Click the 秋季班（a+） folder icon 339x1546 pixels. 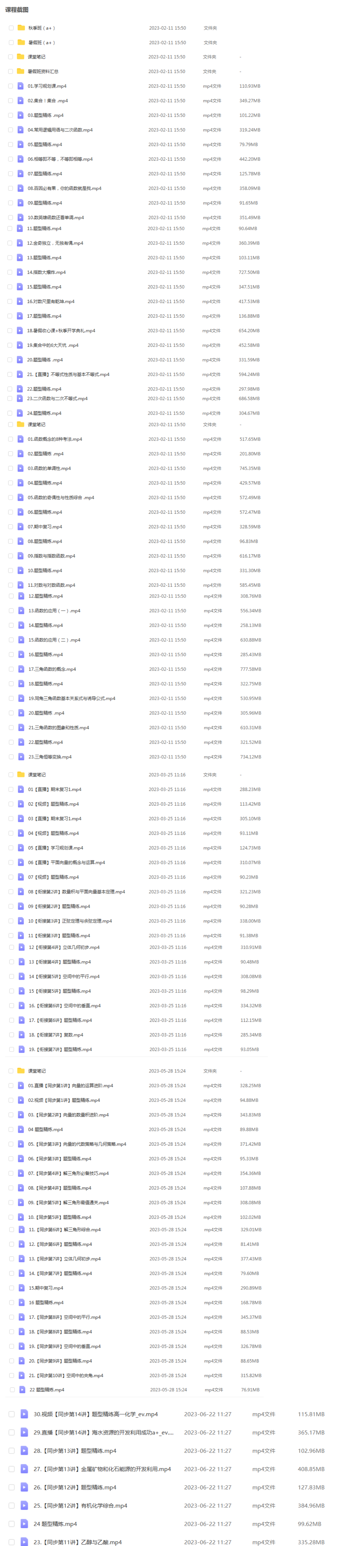click(22, 27)
